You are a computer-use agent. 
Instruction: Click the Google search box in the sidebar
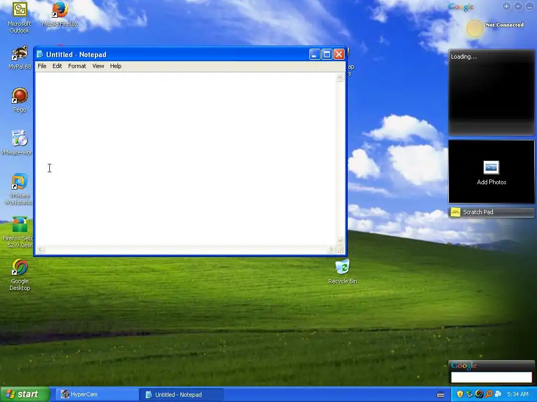point(491,377)
